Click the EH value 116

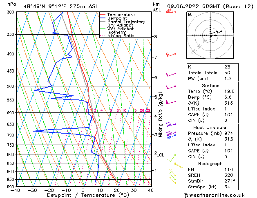click(x=229, y=169)
